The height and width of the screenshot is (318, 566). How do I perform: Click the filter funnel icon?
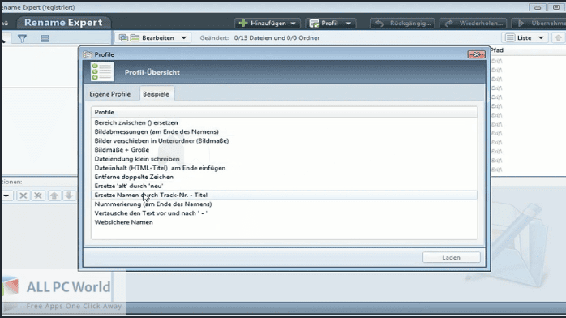click(x=22, y=38)
